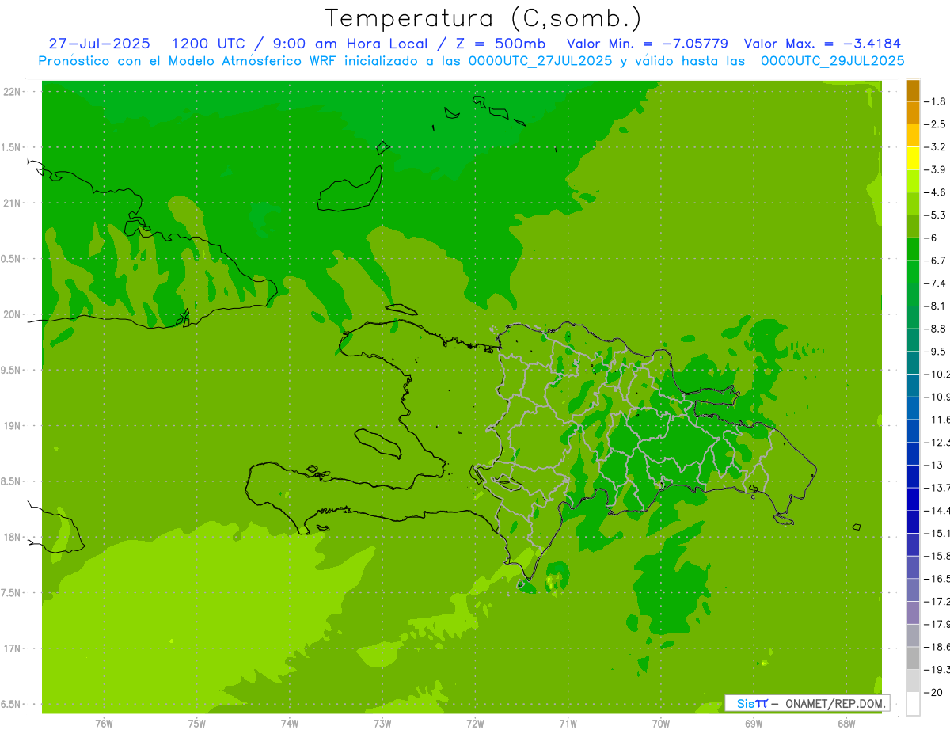Click the '70W' longitude axis label

coord(660,723)
